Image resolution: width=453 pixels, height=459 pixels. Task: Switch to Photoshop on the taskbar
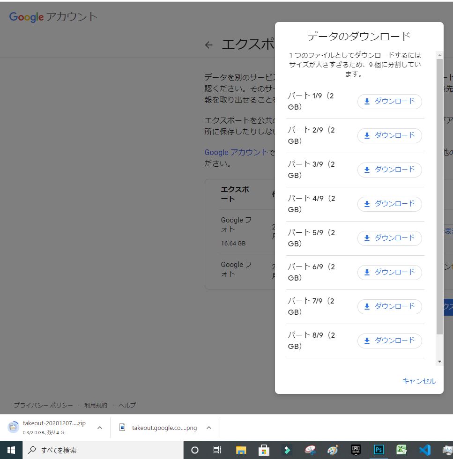coord(379,450)
